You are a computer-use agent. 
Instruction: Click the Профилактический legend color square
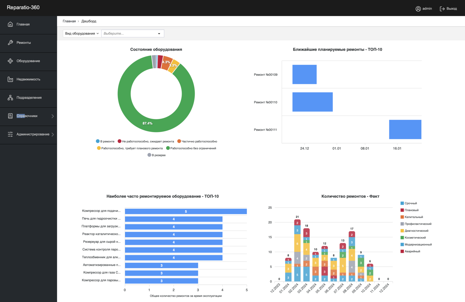pos(402,224)
